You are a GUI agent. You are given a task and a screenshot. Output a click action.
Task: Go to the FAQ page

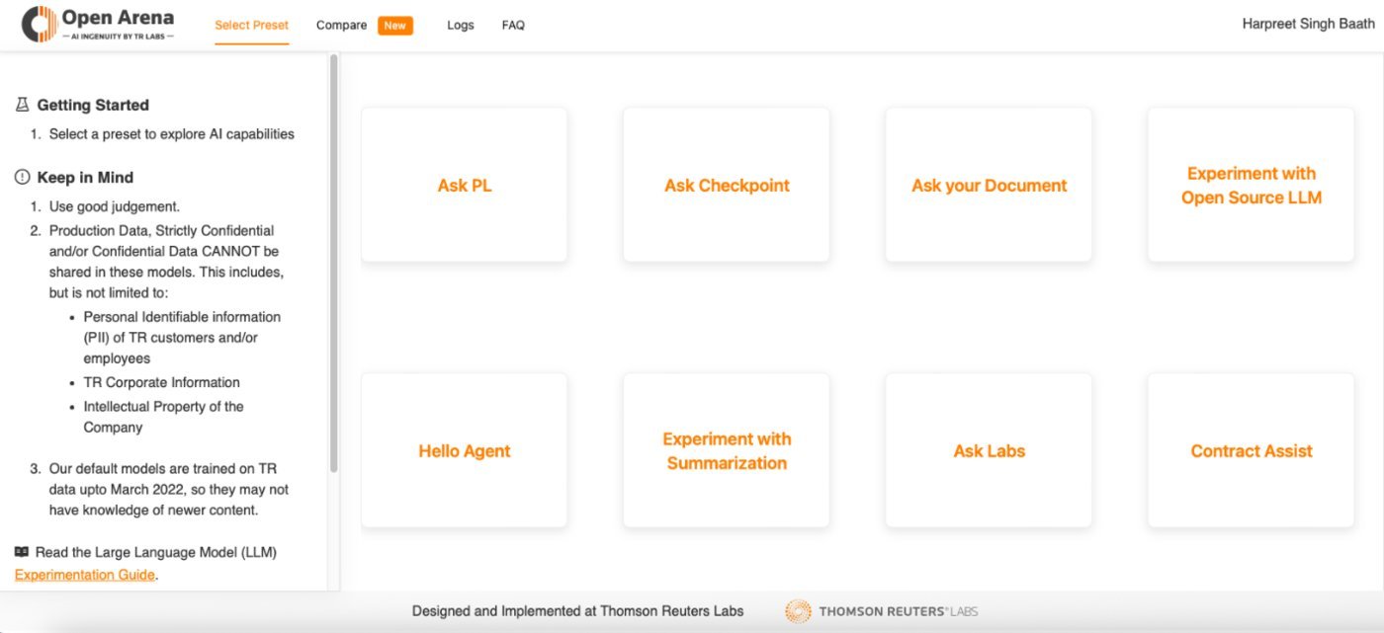coord(513,26)
